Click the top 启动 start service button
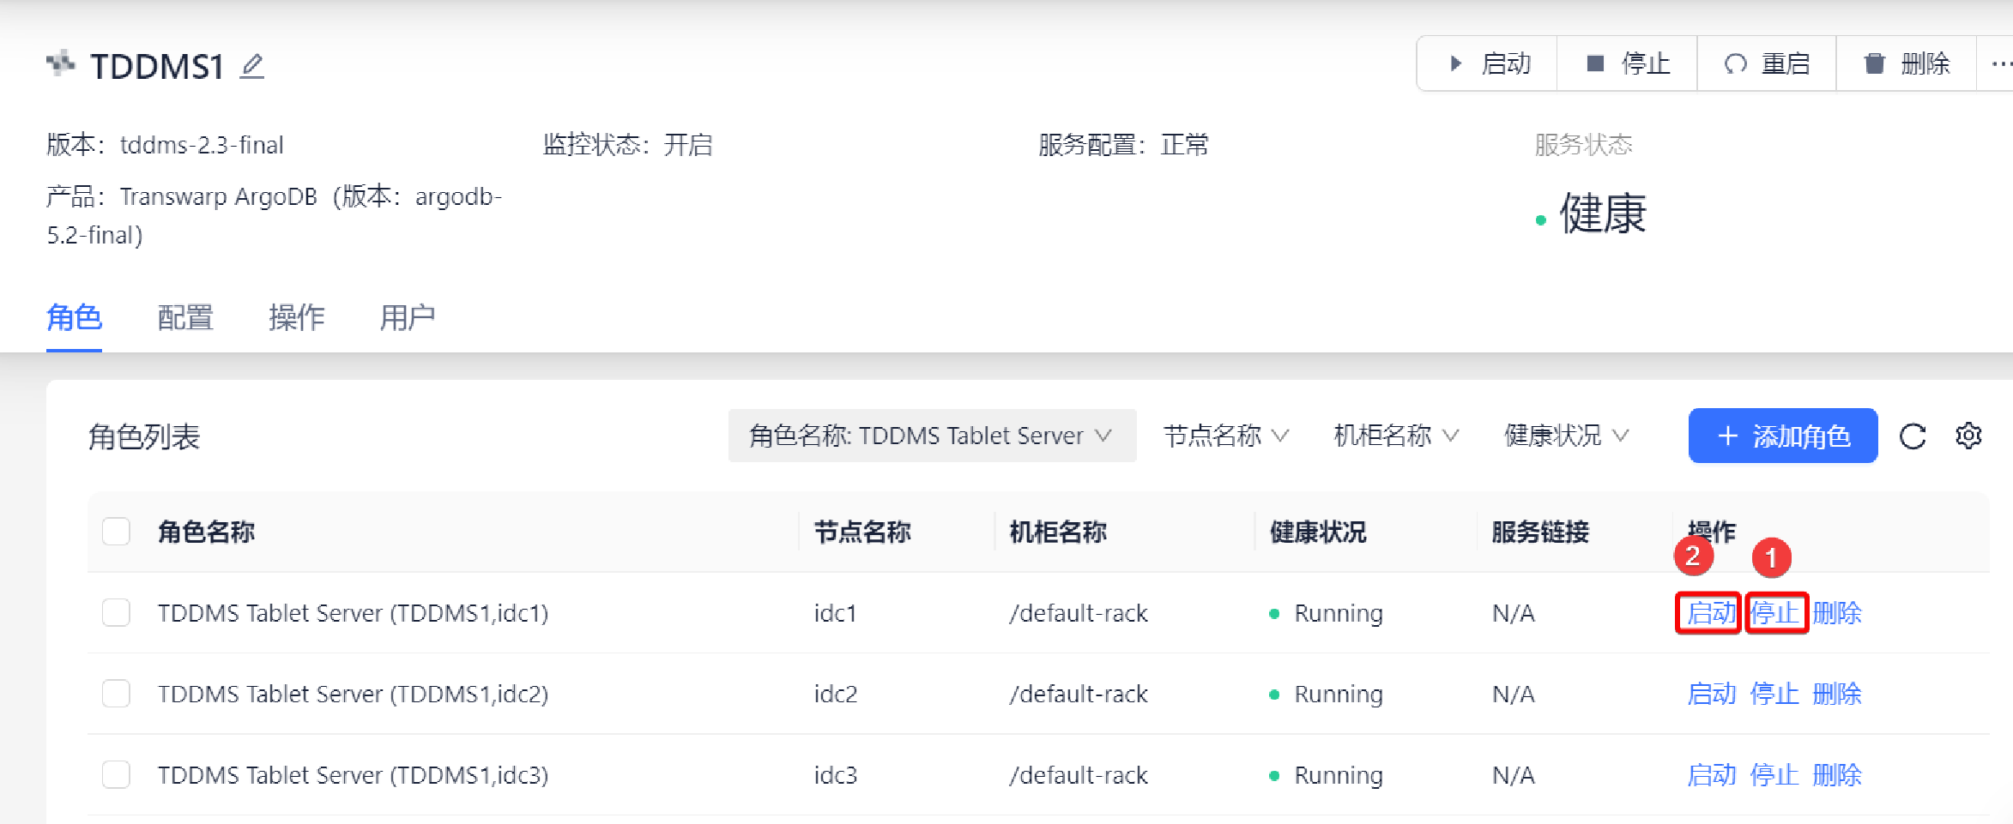 click(1489, 63)
